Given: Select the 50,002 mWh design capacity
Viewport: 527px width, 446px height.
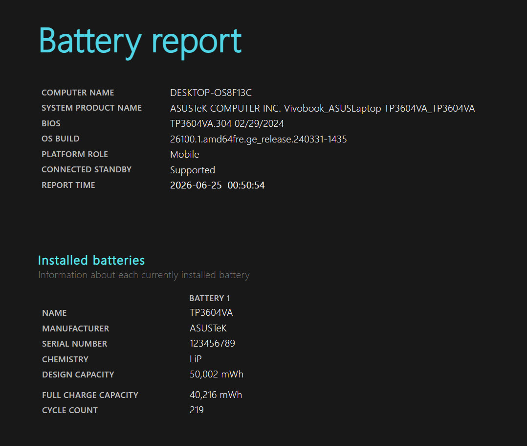Looking at the screenshot, I should [x=217, y=375].
